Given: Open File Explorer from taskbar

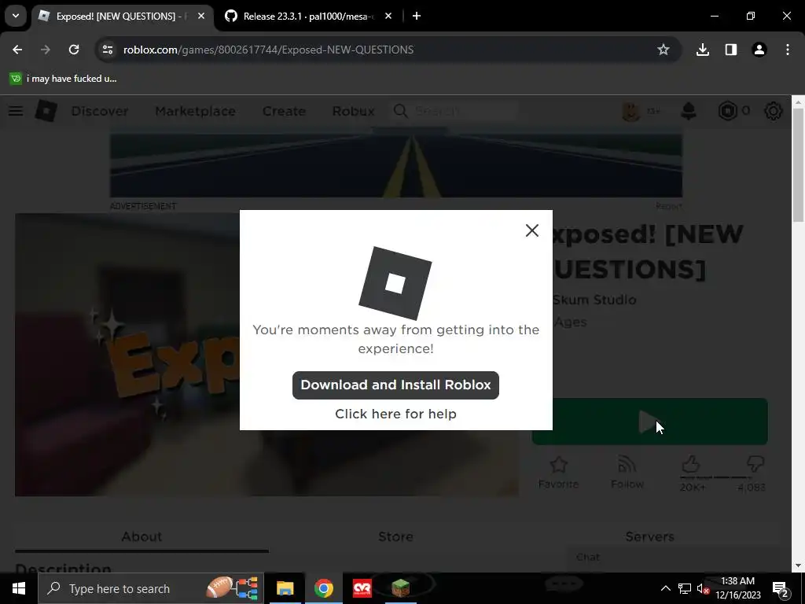Looking at the screenshot, I should coord(285,588).
